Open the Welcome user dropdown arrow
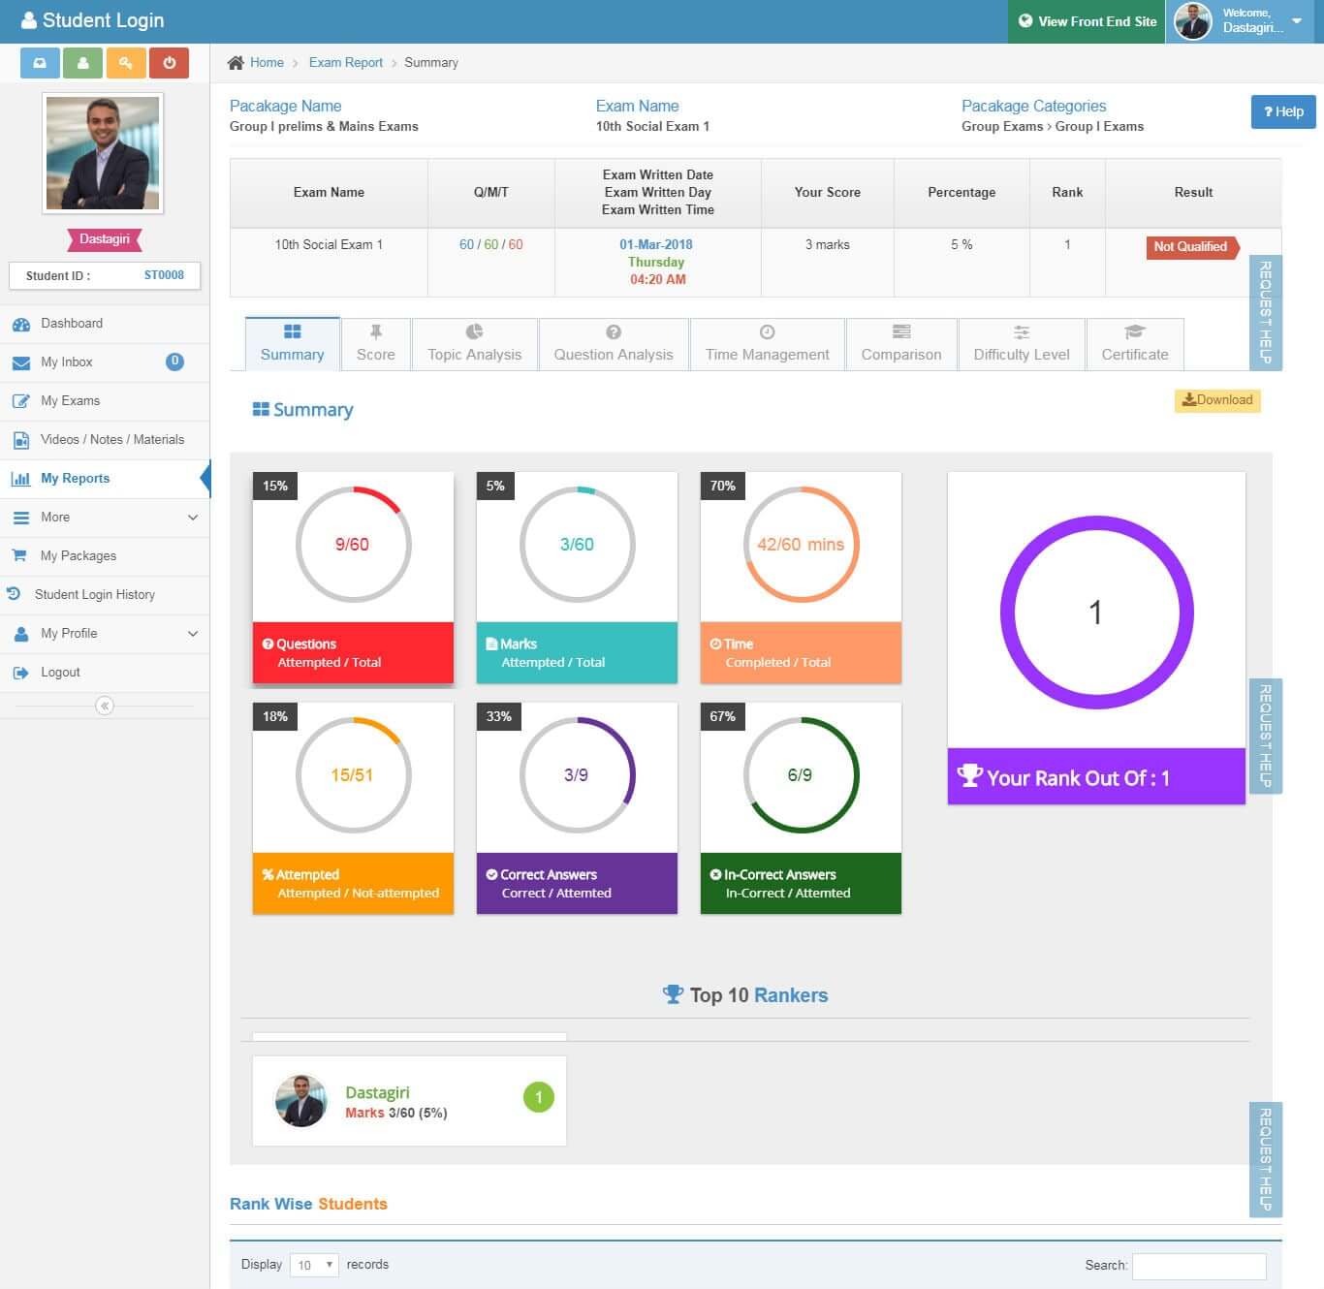1324x1289 pixels. [1297, 21]
